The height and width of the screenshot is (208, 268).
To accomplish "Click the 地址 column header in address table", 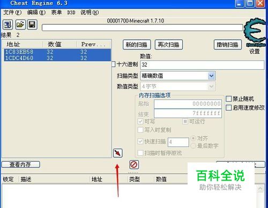I will click(109, 179).
